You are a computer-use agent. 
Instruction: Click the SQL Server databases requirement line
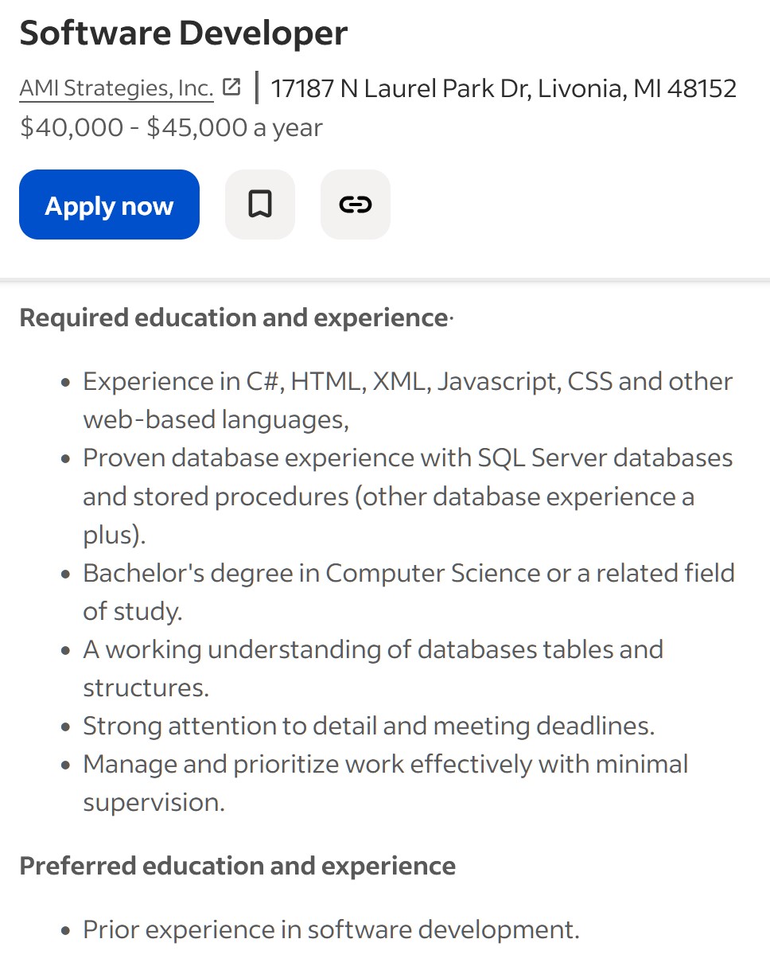pos(407,458)
